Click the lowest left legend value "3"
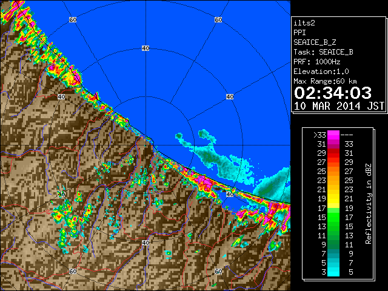The image size is (388, 291). click(x=324, y=272)
